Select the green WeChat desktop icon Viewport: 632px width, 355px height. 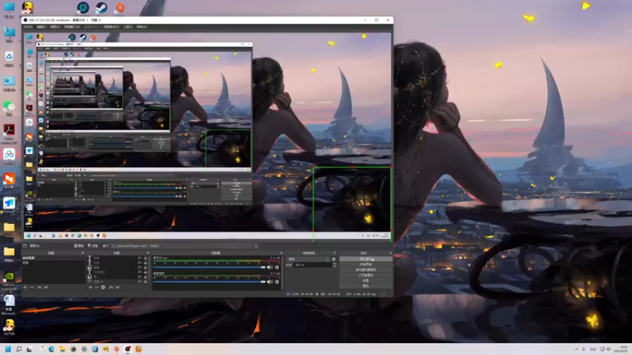tap(9, 107)
